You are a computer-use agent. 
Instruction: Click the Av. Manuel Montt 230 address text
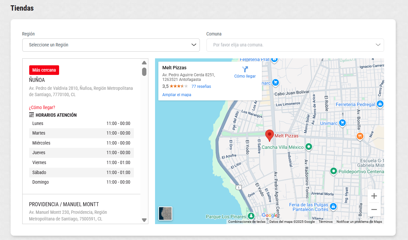click(x=68, y=215)
